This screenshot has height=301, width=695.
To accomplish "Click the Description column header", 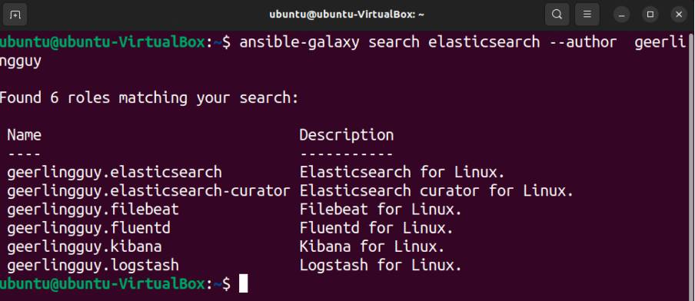I will [x=347, y=135].
